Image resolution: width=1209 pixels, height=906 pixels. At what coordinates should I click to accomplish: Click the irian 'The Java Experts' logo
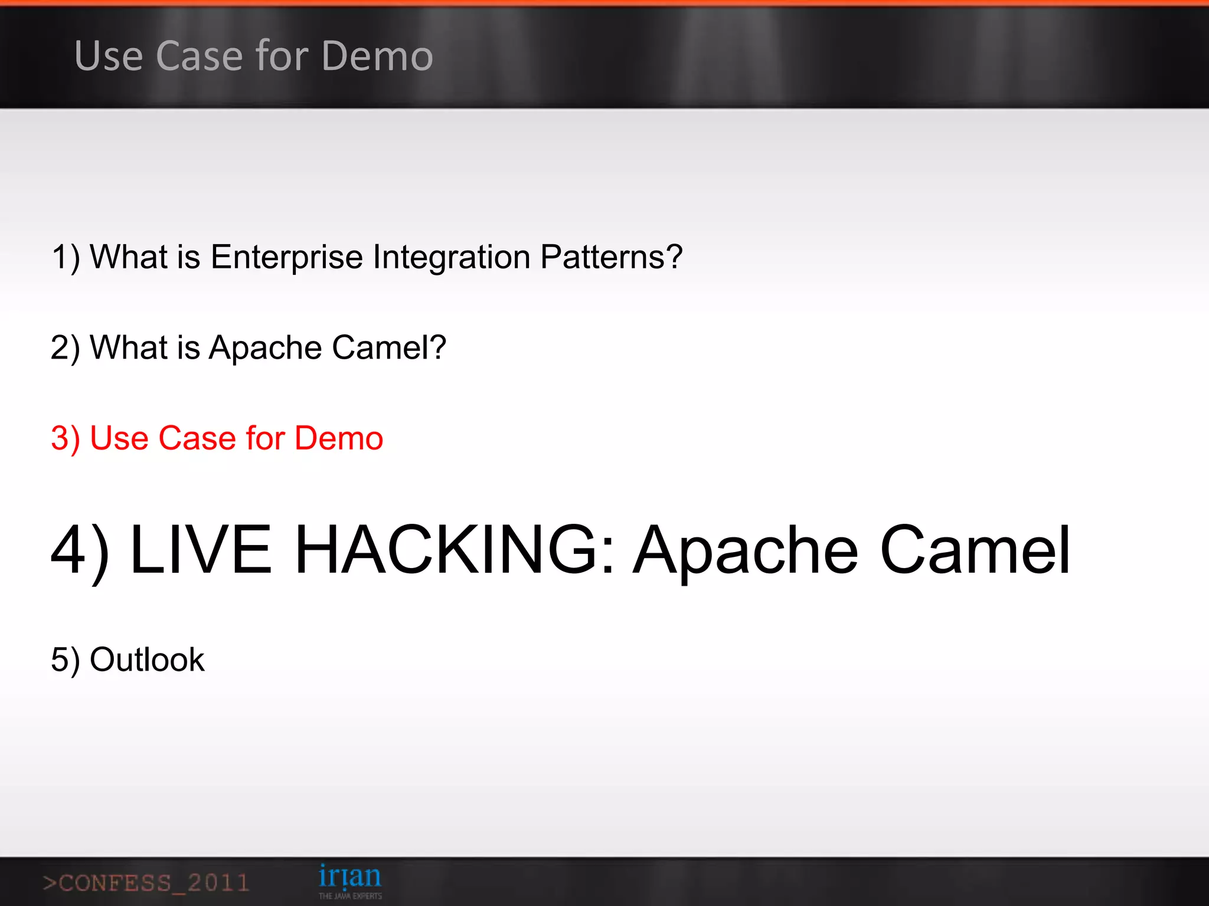click(x=350, y=881)
